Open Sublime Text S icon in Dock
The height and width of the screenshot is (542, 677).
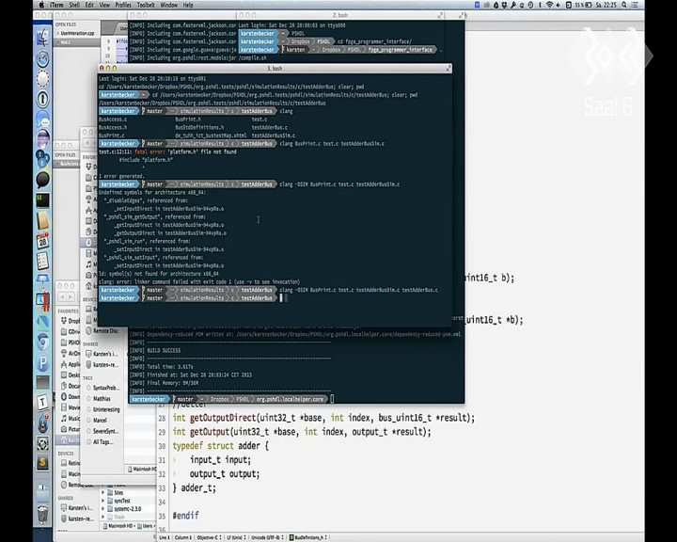42,463
